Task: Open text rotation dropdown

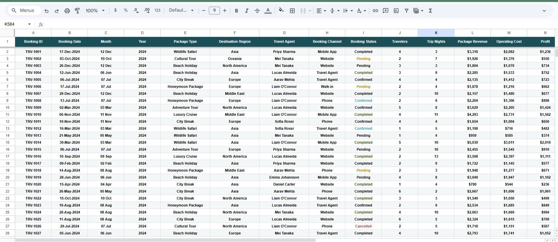Action: click(361, 11)
